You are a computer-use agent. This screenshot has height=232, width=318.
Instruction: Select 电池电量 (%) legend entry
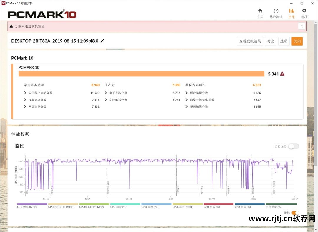281,206
